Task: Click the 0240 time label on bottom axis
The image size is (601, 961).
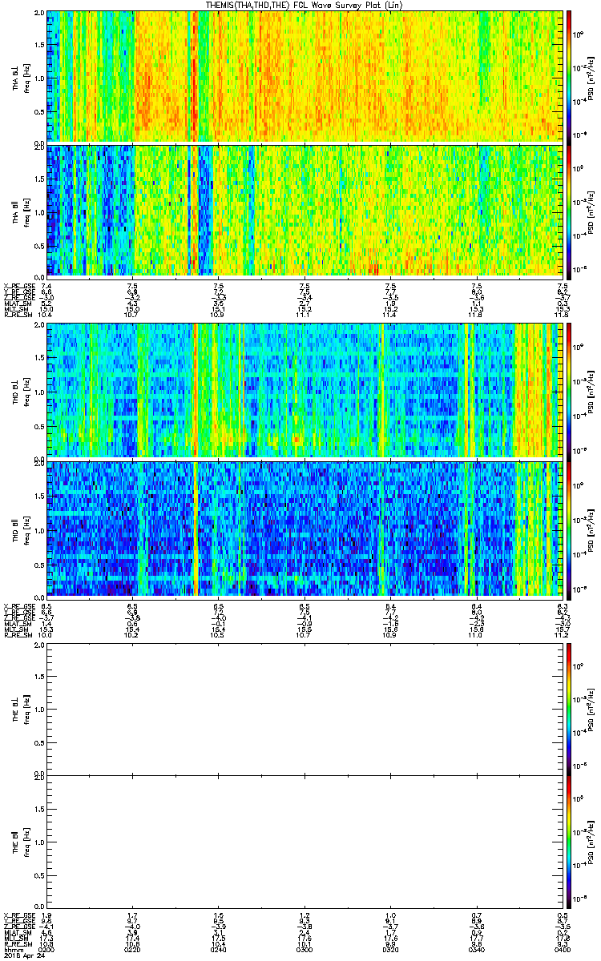Action: (x=219, y=949)
